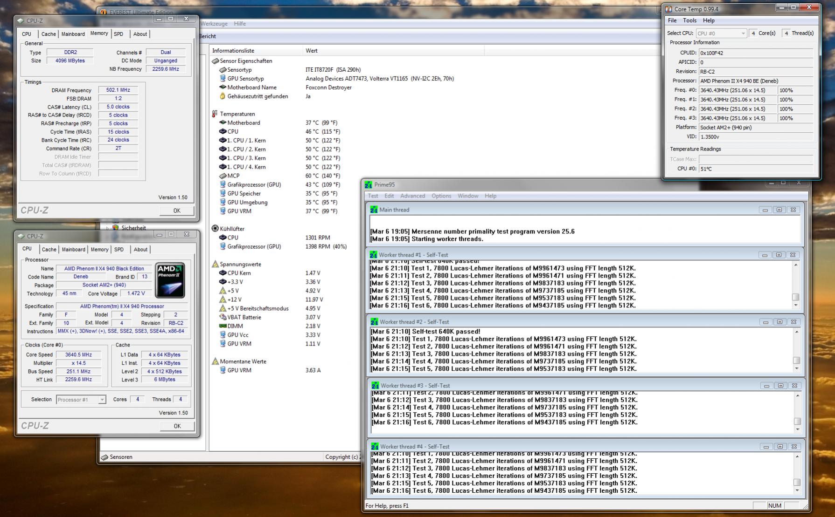The width and height of the screenshot is (835, 517).
Task: Click the Sensoren status bar icon
Action: coord(104,457)
